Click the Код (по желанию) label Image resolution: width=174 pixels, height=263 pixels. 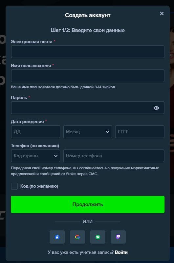tap(39, 186)
